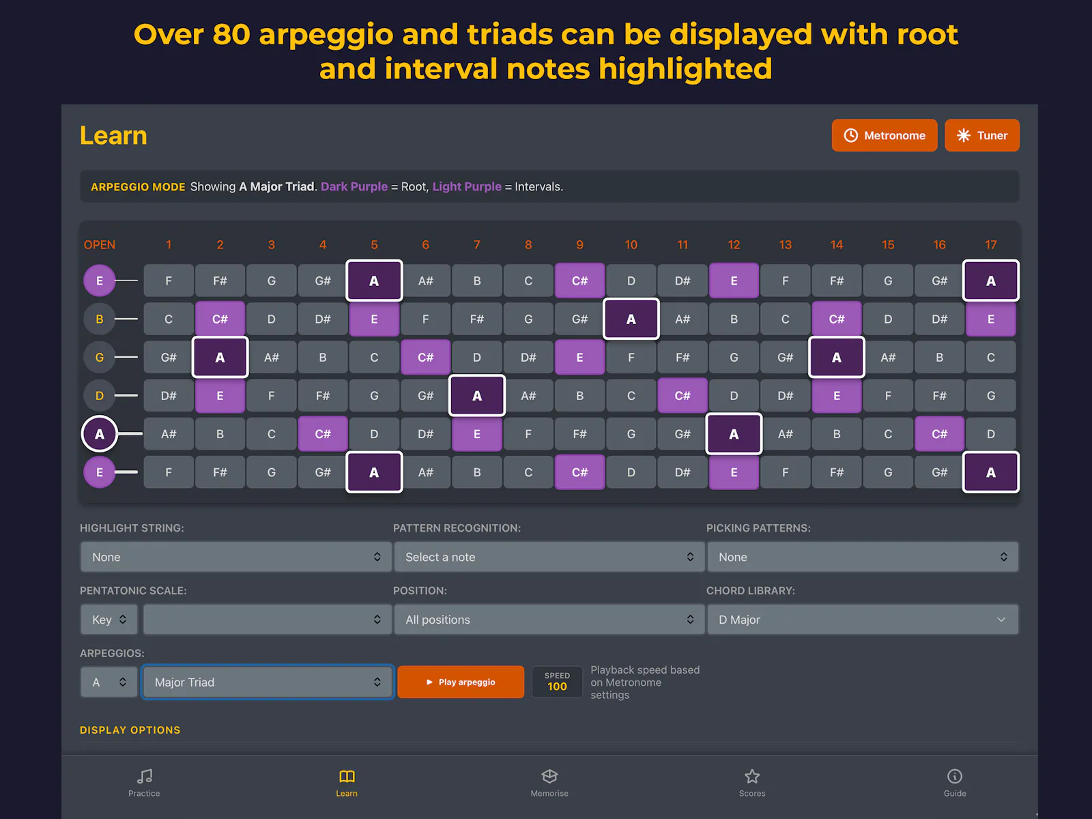Open the Highlight String dropdown
Screen dimensions: 1092x819
235,557
